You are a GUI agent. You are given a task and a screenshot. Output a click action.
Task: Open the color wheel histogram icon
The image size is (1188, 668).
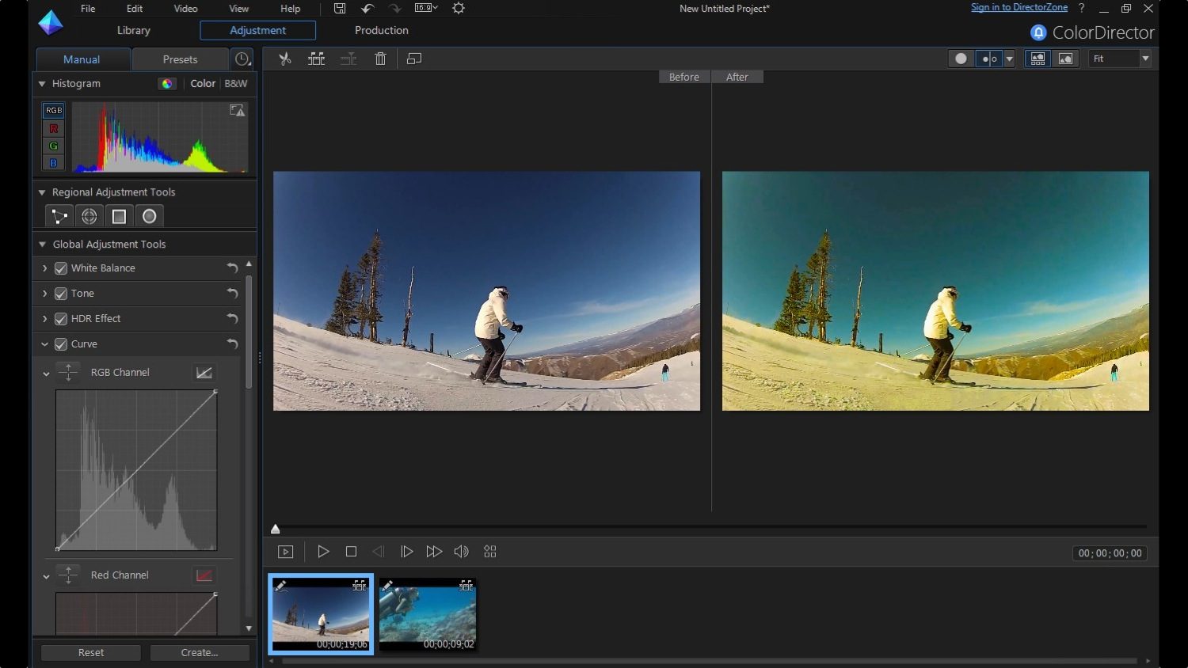point(167,84)
